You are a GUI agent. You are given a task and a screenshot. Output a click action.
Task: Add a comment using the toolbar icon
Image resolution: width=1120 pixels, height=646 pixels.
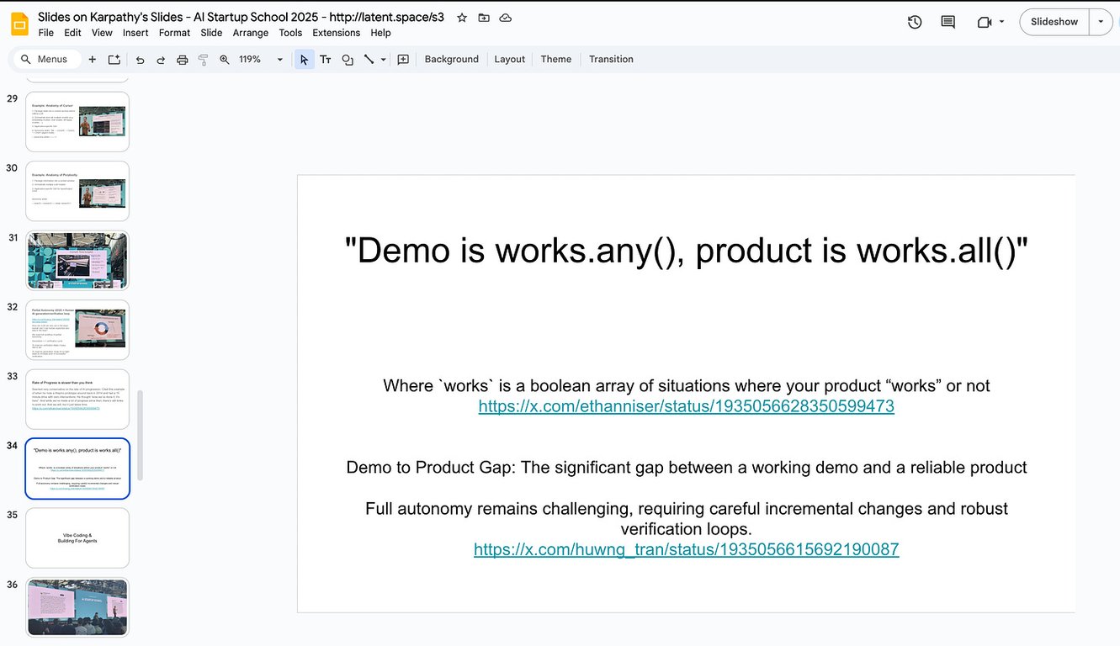[x=403, y=60]
